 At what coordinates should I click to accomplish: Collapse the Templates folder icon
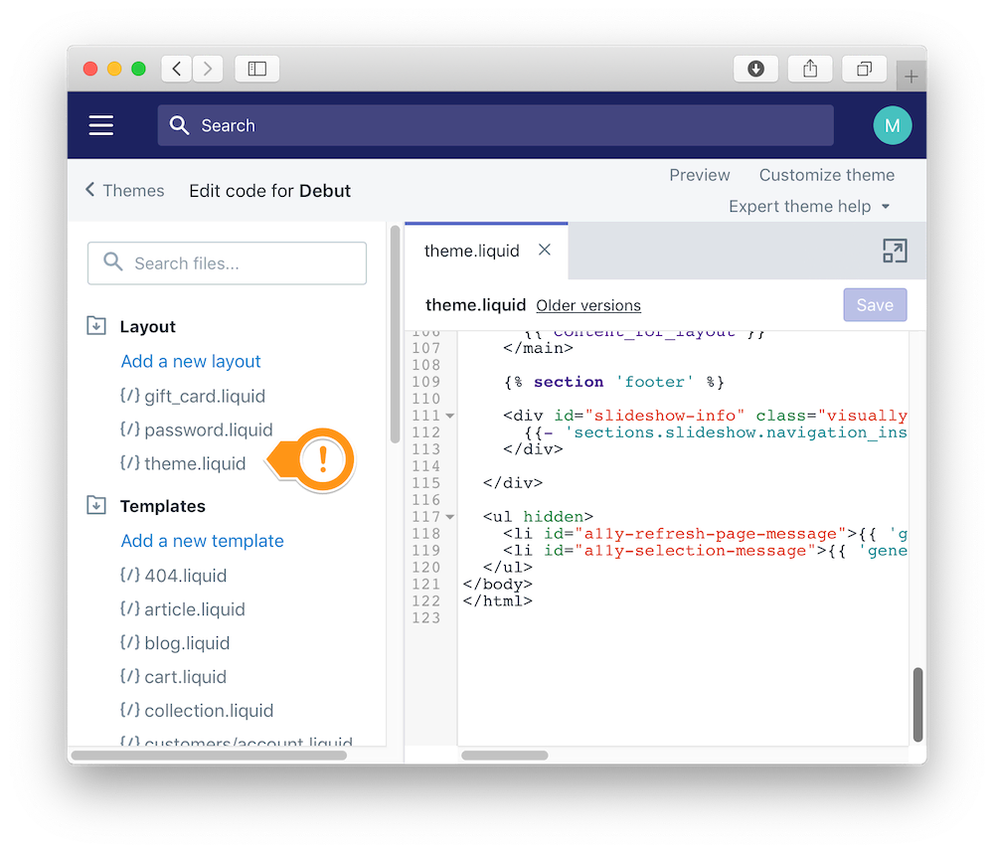click(96, 505)
